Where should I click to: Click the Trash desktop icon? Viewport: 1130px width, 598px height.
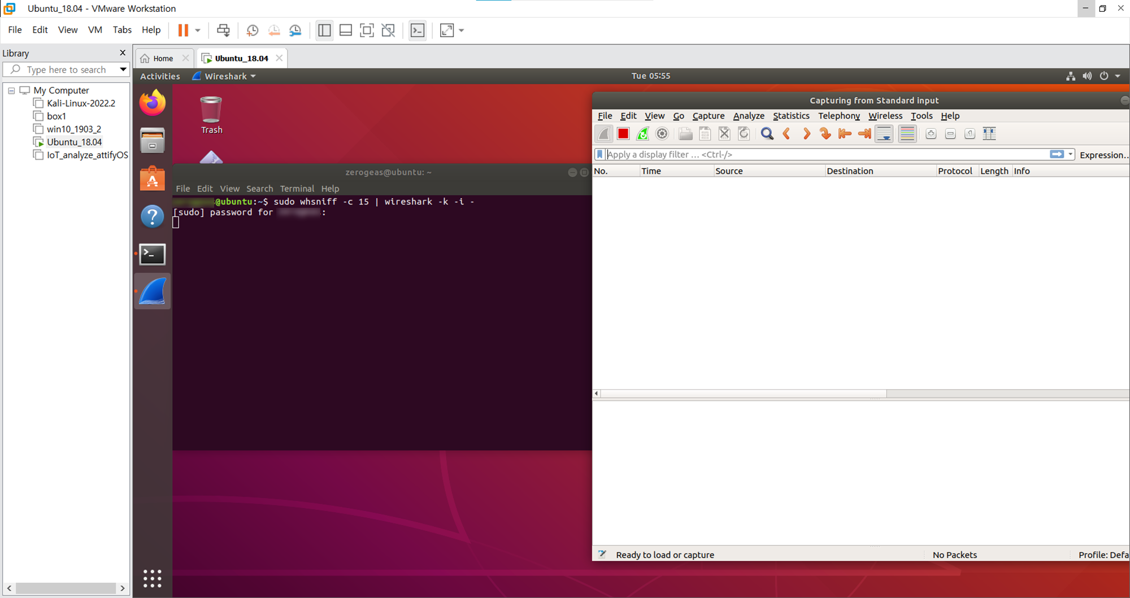211,115
